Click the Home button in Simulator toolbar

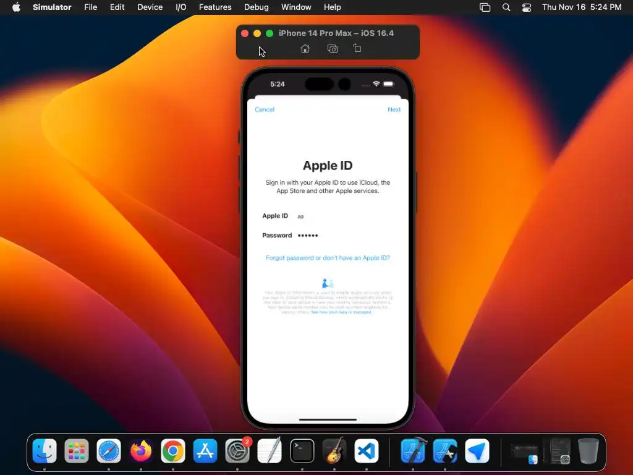coord(305,48)
